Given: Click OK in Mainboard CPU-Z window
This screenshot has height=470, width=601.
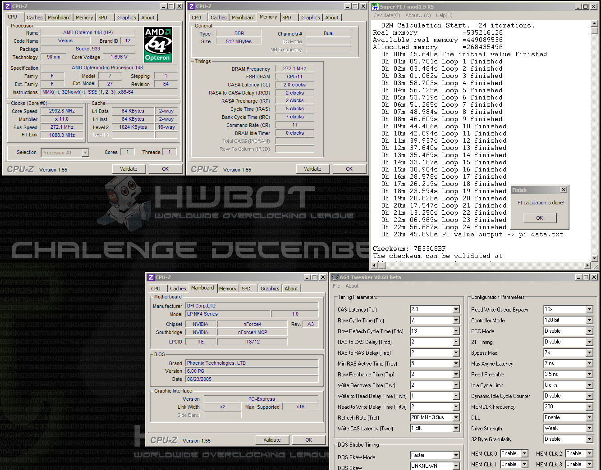Looking at the screenshot, I should 309,440.
